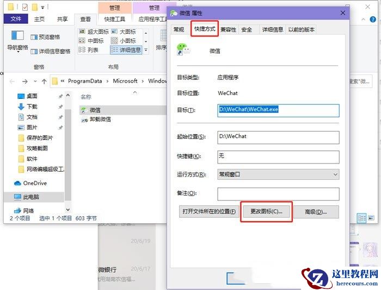This screenshot has width=381, height=290.
Task: Click the Explorer back arrow
Action: 12,81
